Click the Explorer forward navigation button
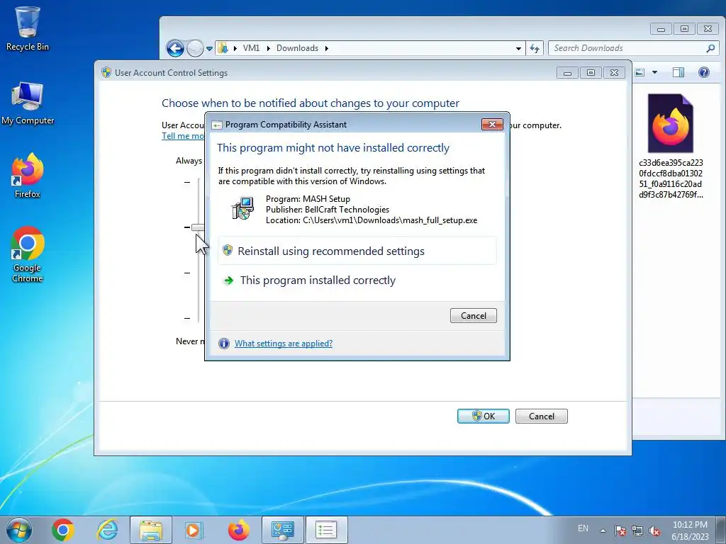Image resolution: width=726 pixels, height=544 pixels. click(x=195, y=48)
